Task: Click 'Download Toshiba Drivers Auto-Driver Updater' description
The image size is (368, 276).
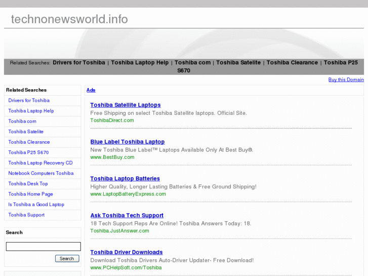Action: pyautogui.click(x=172, y=260)
